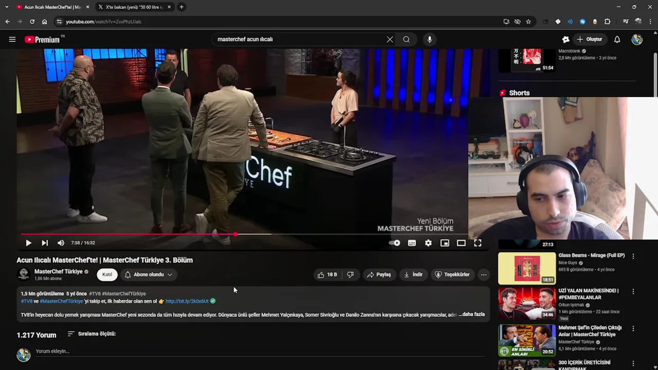Viewport: 658px width, 370px height.
Task: Open the YouTube hamburger guide menu
Action: pos(12,39)
